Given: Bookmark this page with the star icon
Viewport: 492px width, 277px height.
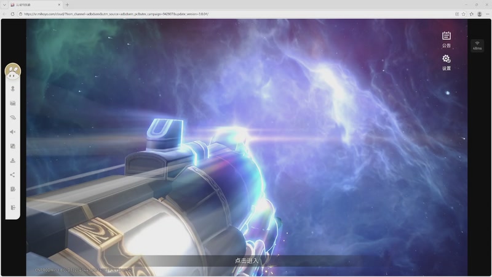Looking at the screenshot, I should (x=464, y=14).
